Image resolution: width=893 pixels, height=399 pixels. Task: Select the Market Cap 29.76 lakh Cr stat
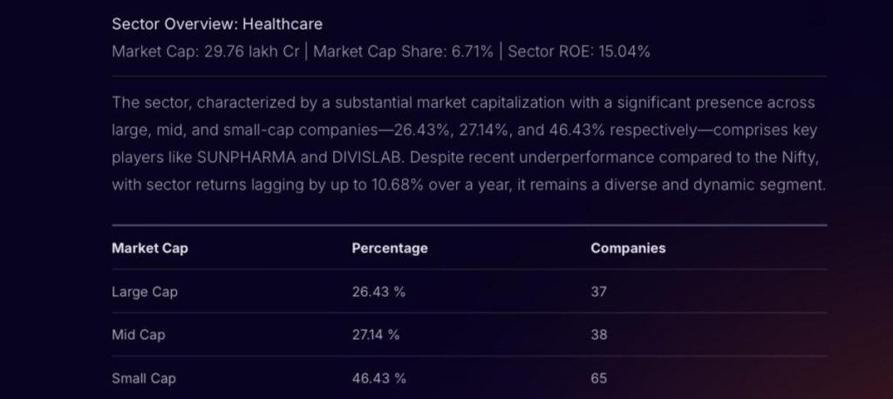coord(208,51)
